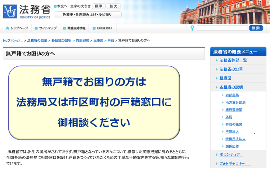Open 内部部局 sidebar sub-item

tap(232, 95)
